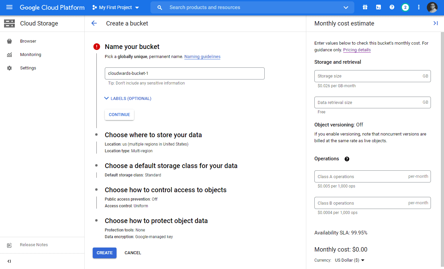
Task: Click the Access control: Uniform text
Action: pyautogui.click(x=126, y=206)
